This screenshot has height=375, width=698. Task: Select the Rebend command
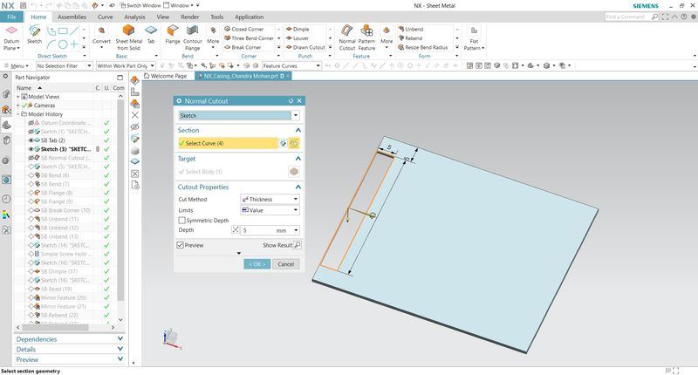pyautogui.click(x=410, y=38)
